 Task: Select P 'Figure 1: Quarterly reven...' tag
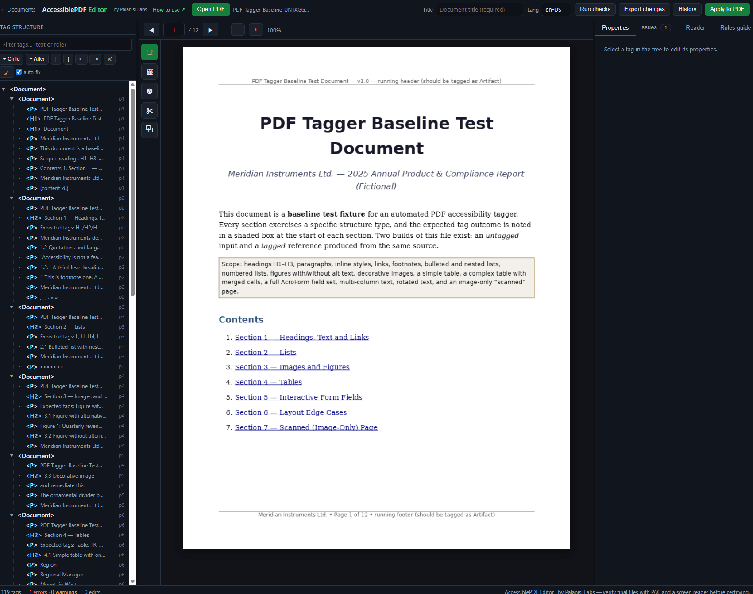coord(65,426)
